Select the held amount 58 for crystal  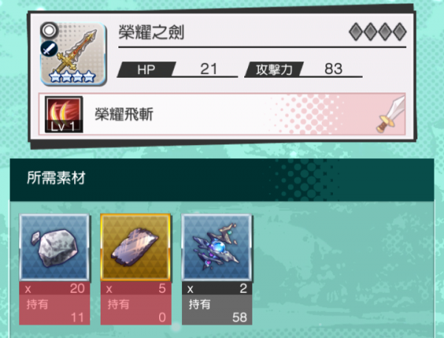[x=240, y=317]
